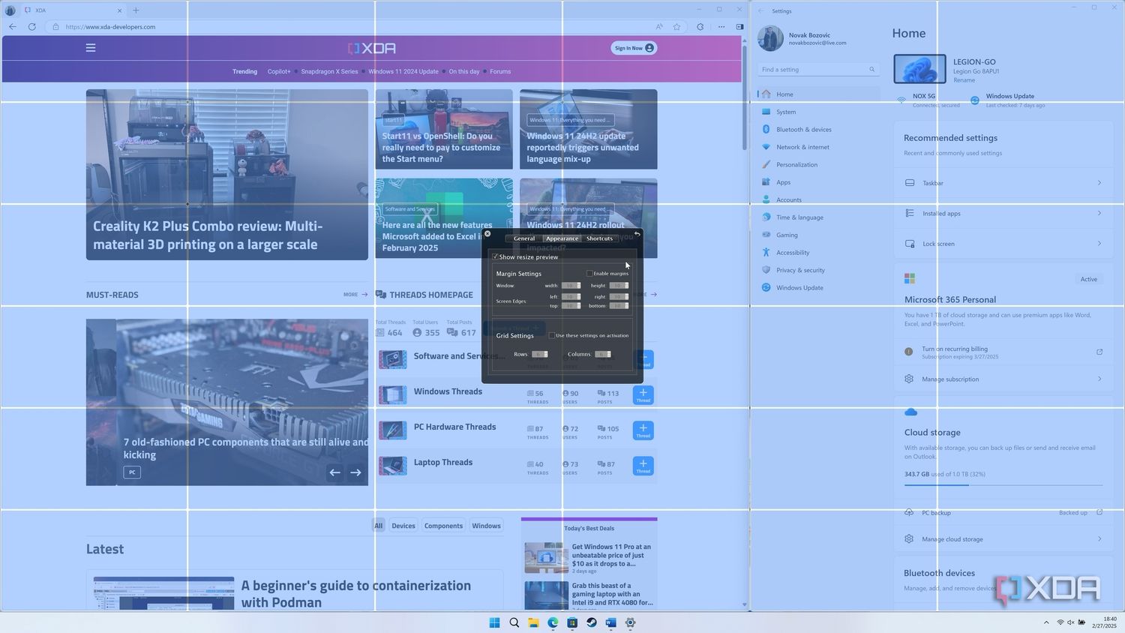Image resolution: width=1125 pixels, height=633 pixels.
Task: Open the Shortcuts tab
Action: (599, 238)
